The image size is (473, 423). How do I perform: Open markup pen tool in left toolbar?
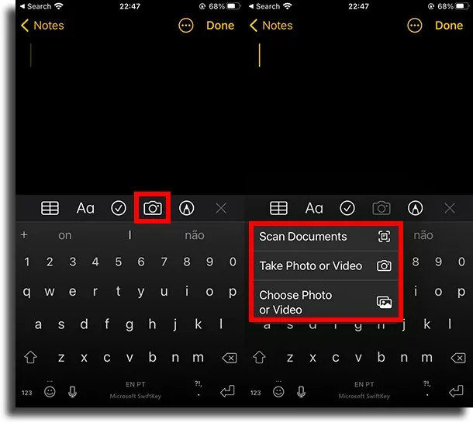tap(186, 208)
